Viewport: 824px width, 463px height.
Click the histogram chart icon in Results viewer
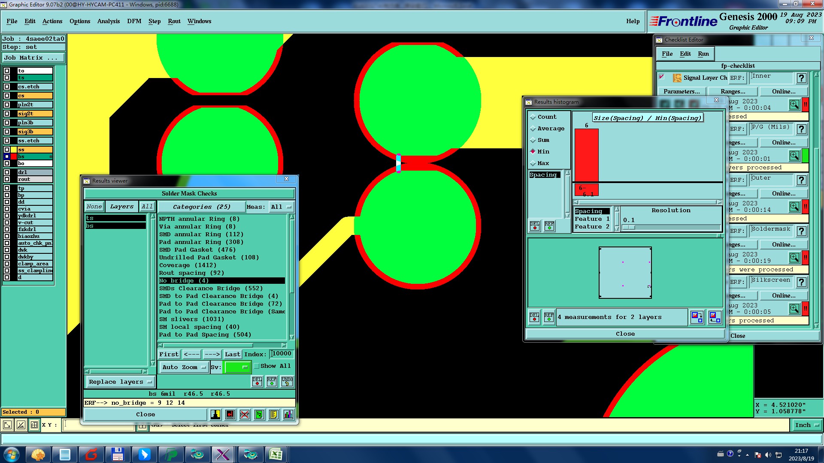pyautogui.click(x=288, y=415)
